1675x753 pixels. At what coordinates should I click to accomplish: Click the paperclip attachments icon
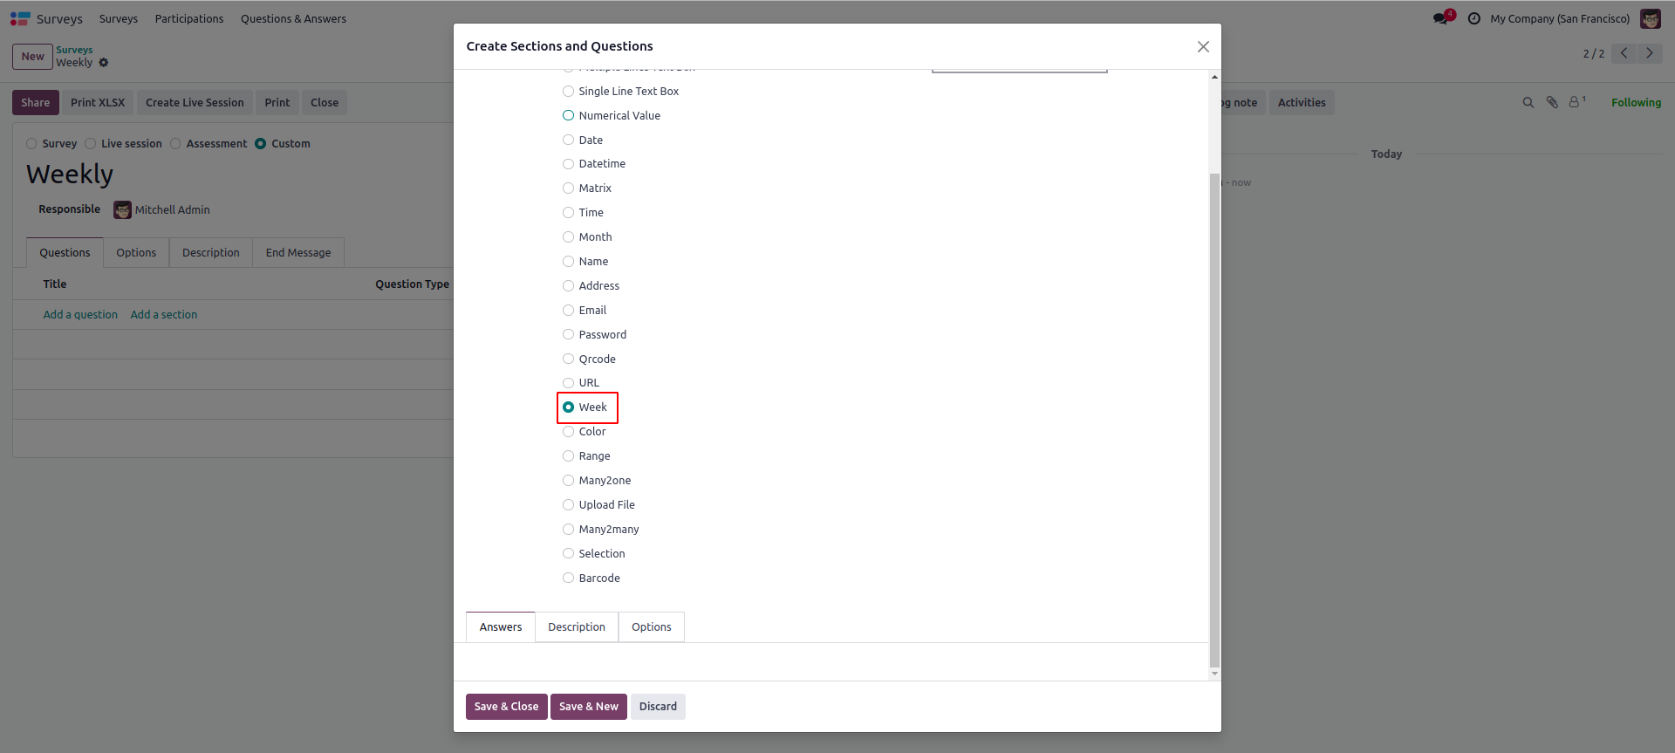[1552, 102]
